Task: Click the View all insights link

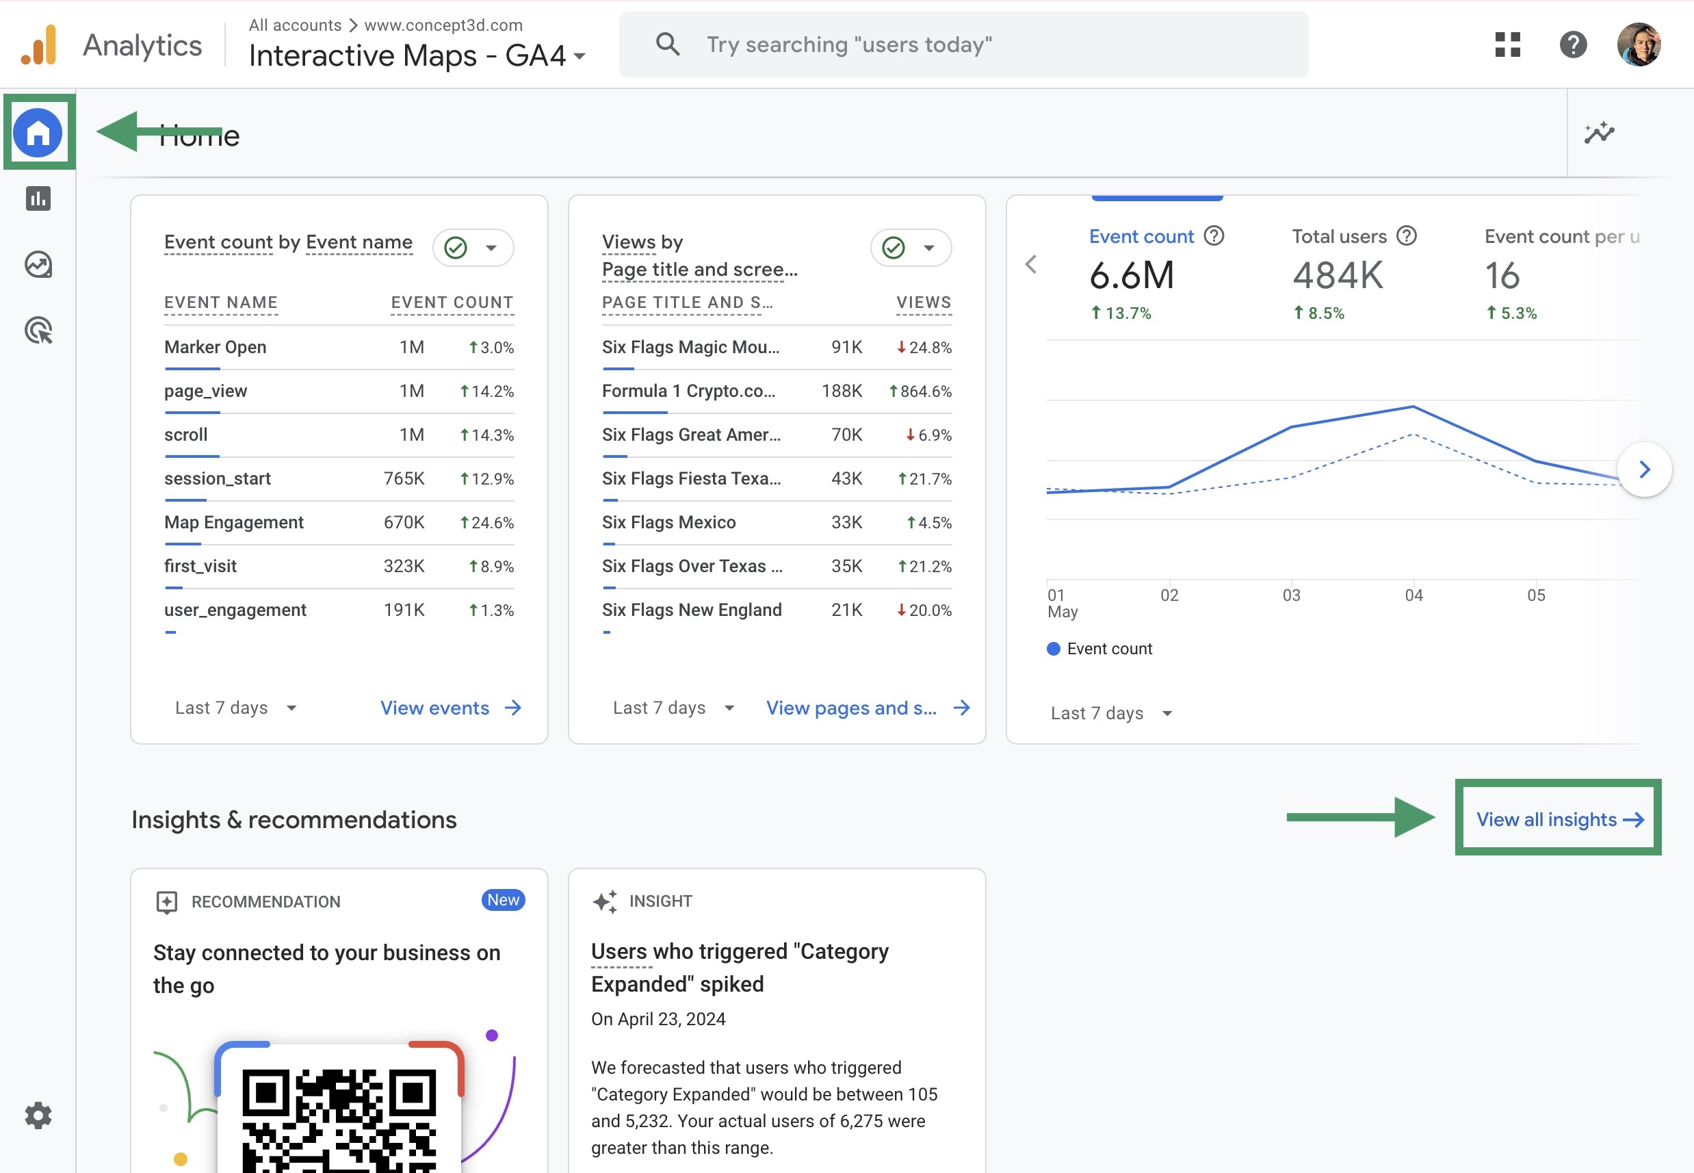Action: (x=1559, y=818)
